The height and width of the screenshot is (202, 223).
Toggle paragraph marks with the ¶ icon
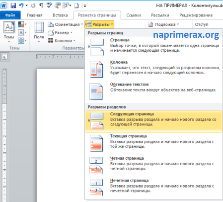click(x=41, y=5)
